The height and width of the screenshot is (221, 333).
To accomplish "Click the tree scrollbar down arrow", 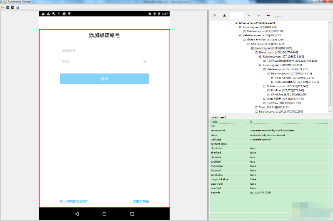I will (x=330, y=112).
